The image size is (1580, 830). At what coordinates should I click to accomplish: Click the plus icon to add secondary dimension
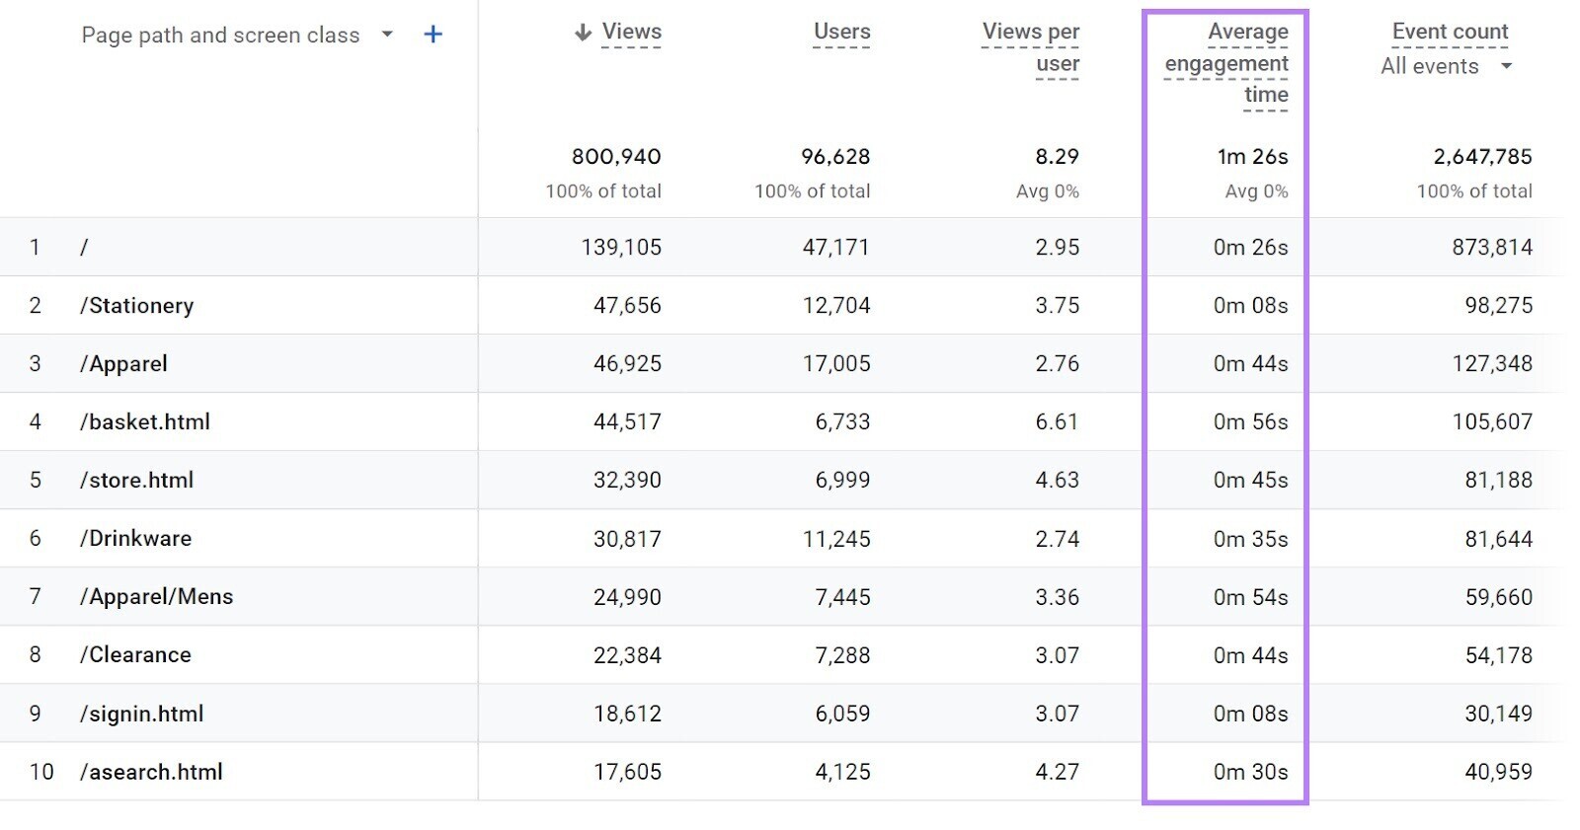(433, 34)
